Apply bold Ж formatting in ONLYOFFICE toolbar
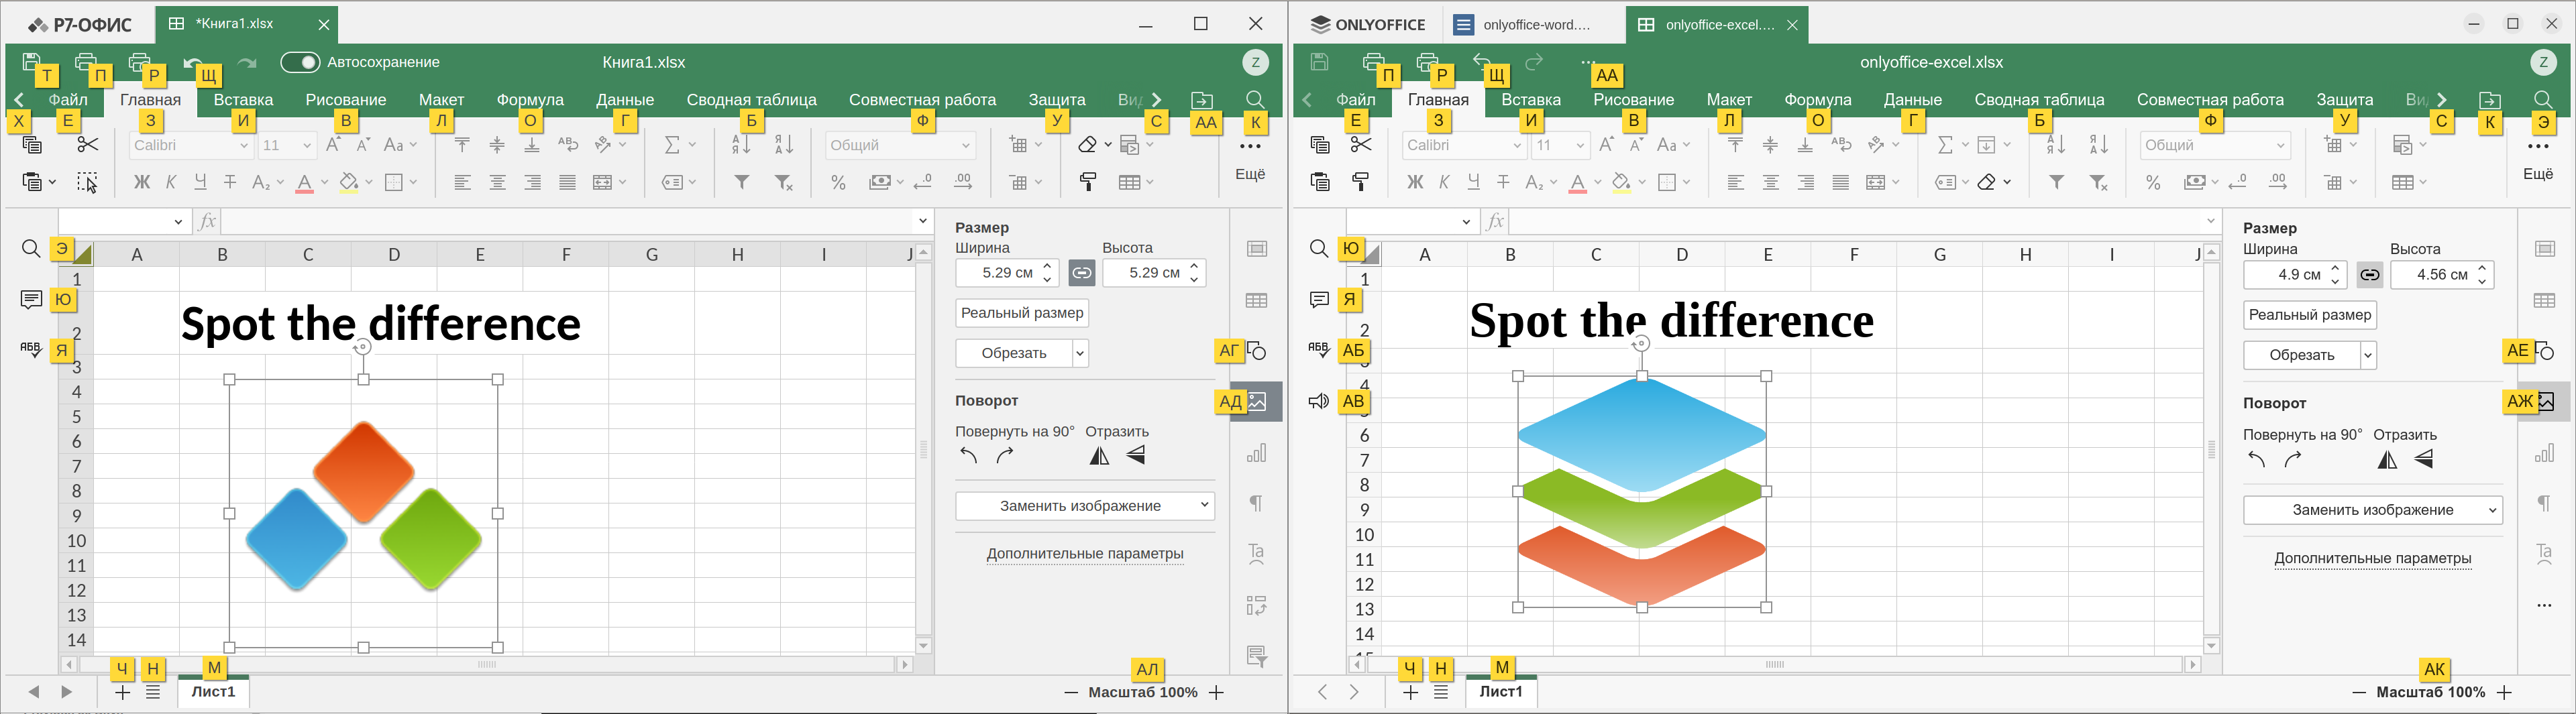The width and height of the screenshot is (2576, 714). [1414, 182]
